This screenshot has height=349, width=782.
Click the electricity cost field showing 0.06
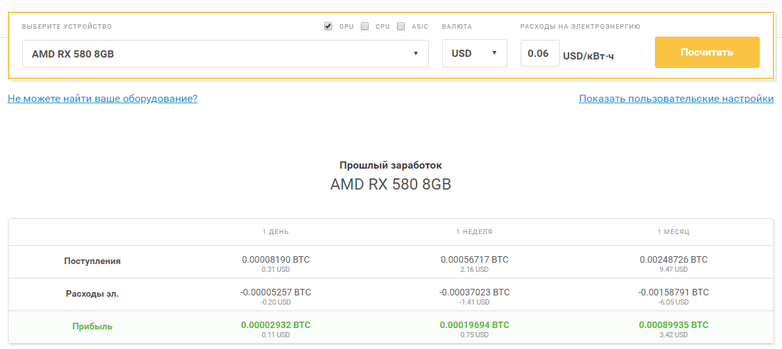click(540, 54)
